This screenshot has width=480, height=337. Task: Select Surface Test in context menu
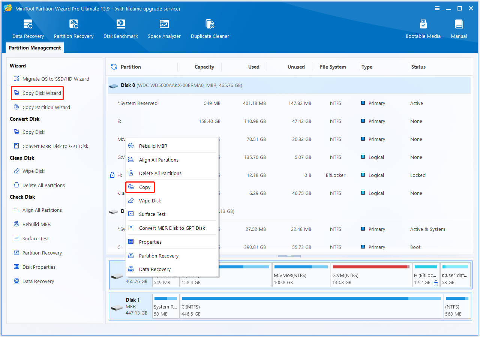(x=172, y=214)
